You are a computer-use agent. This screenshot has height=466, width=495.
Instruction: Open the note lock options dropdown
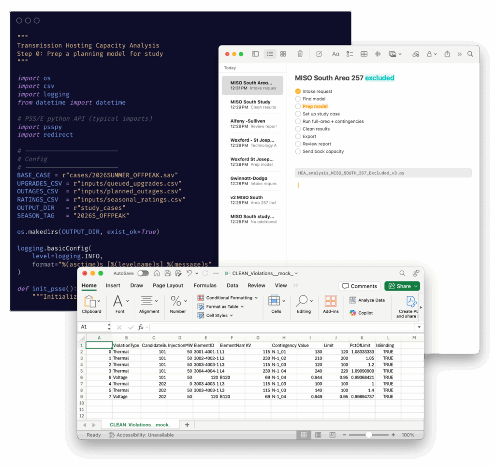tap(431, 54)
